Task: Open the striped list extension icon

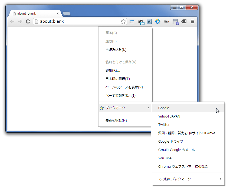Action: [132, 21]
